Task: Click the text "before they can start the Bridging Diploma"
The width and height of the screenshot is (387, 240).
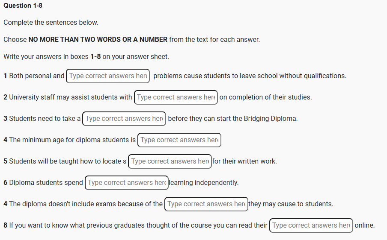Action: tap(232, 119)
